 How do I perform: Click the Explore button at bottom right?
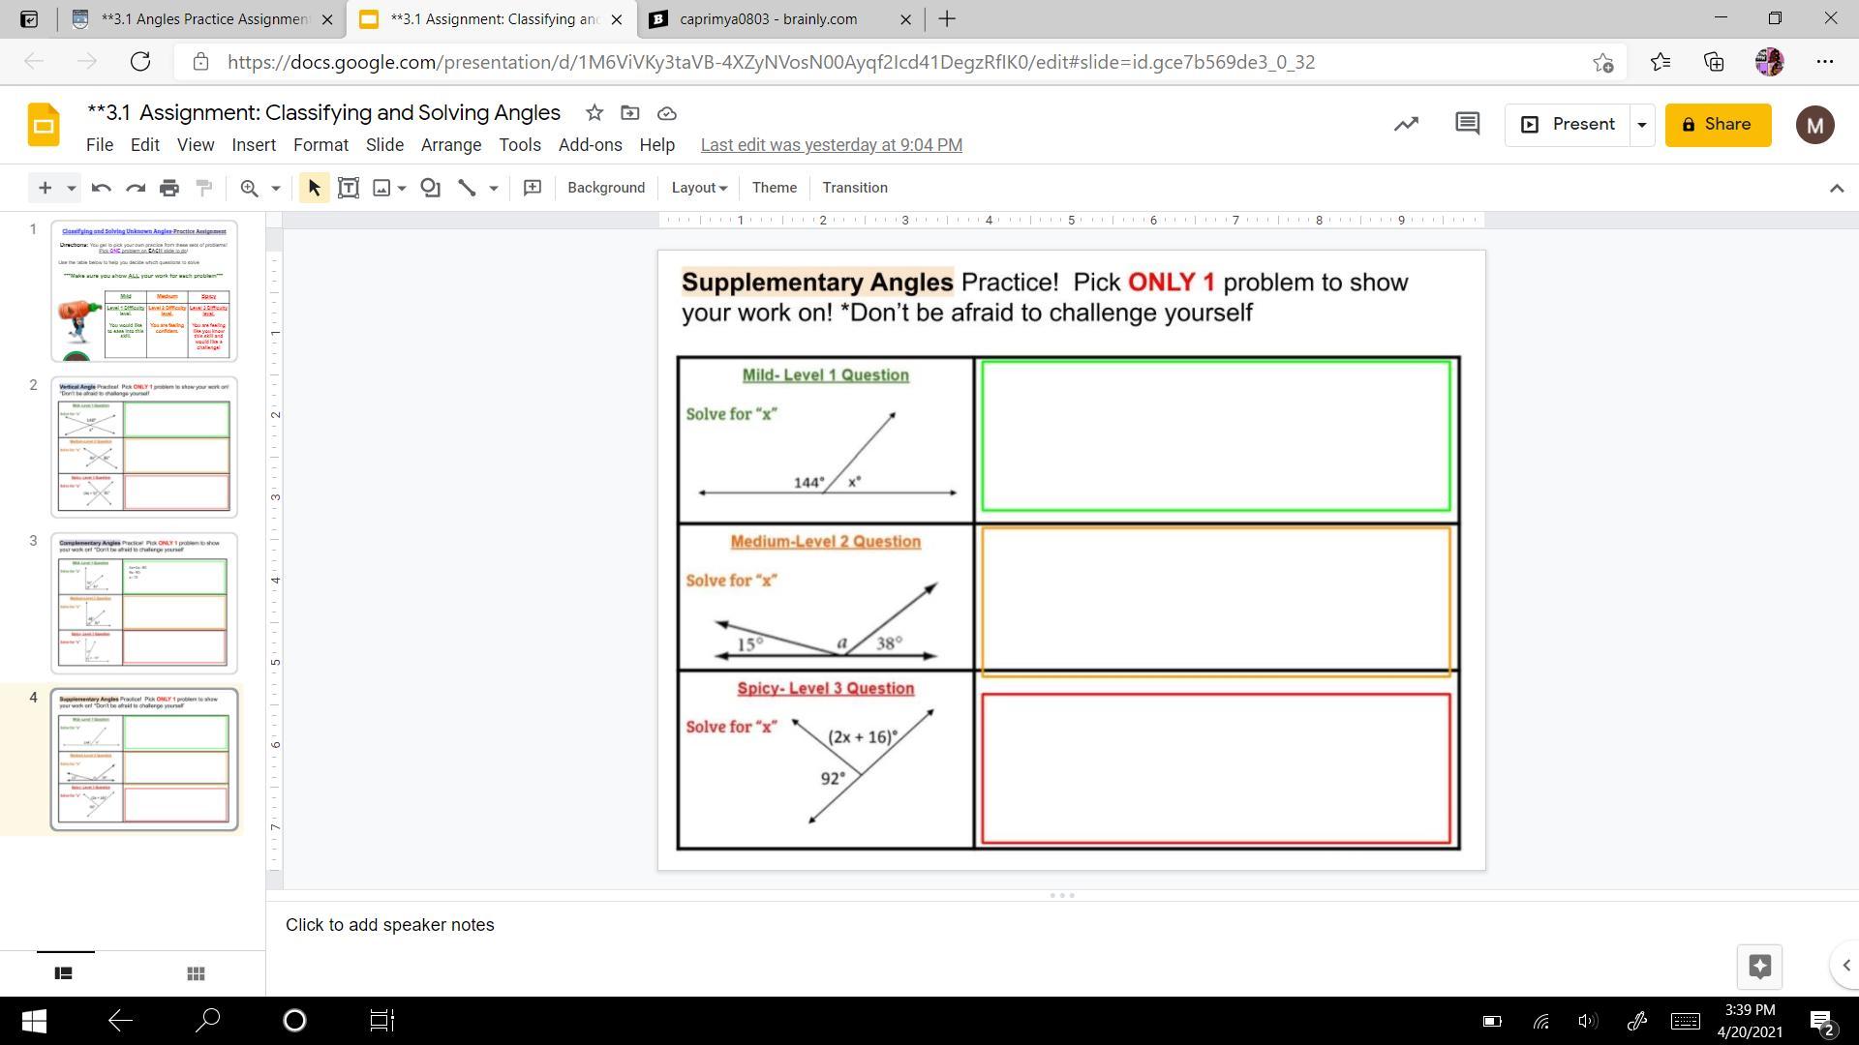(x=1759, y=966)
